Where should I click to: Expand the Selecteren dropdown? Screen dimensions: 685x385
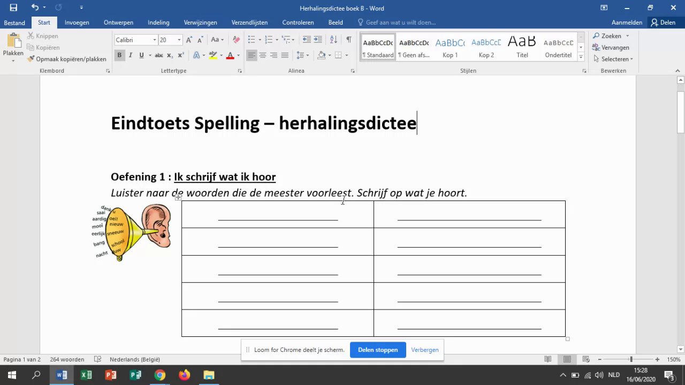tap(613, 59)
